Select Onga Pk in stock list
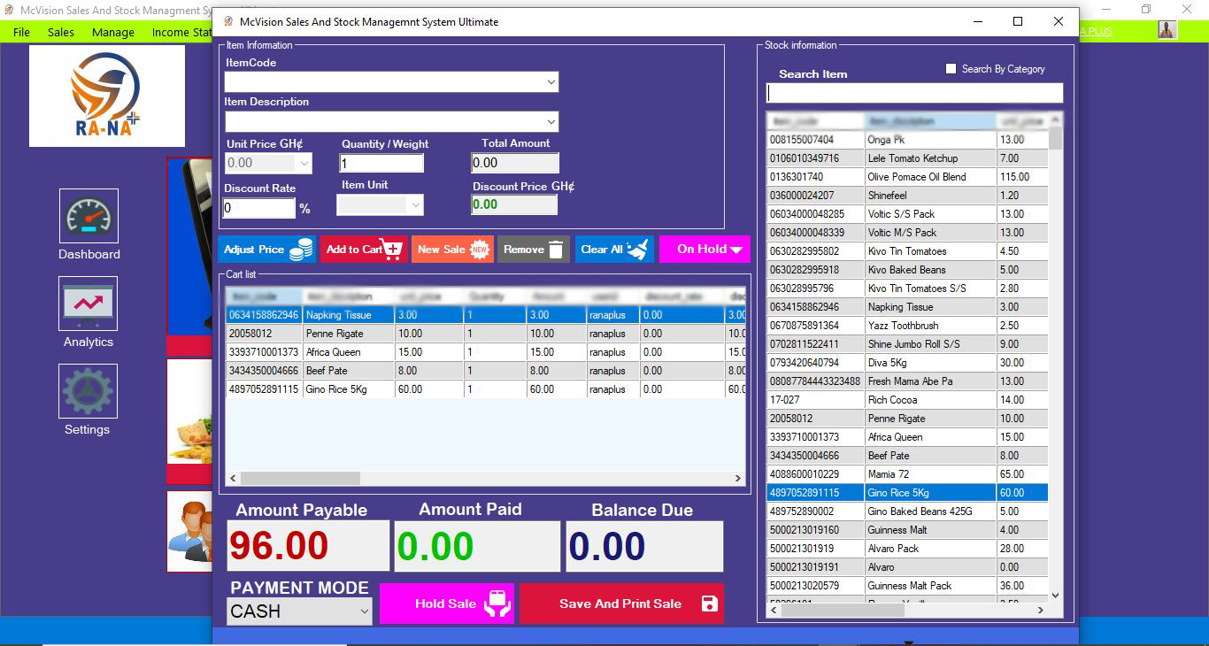Viewport: 1209px width, 646px height. click(x=907, y=140)
